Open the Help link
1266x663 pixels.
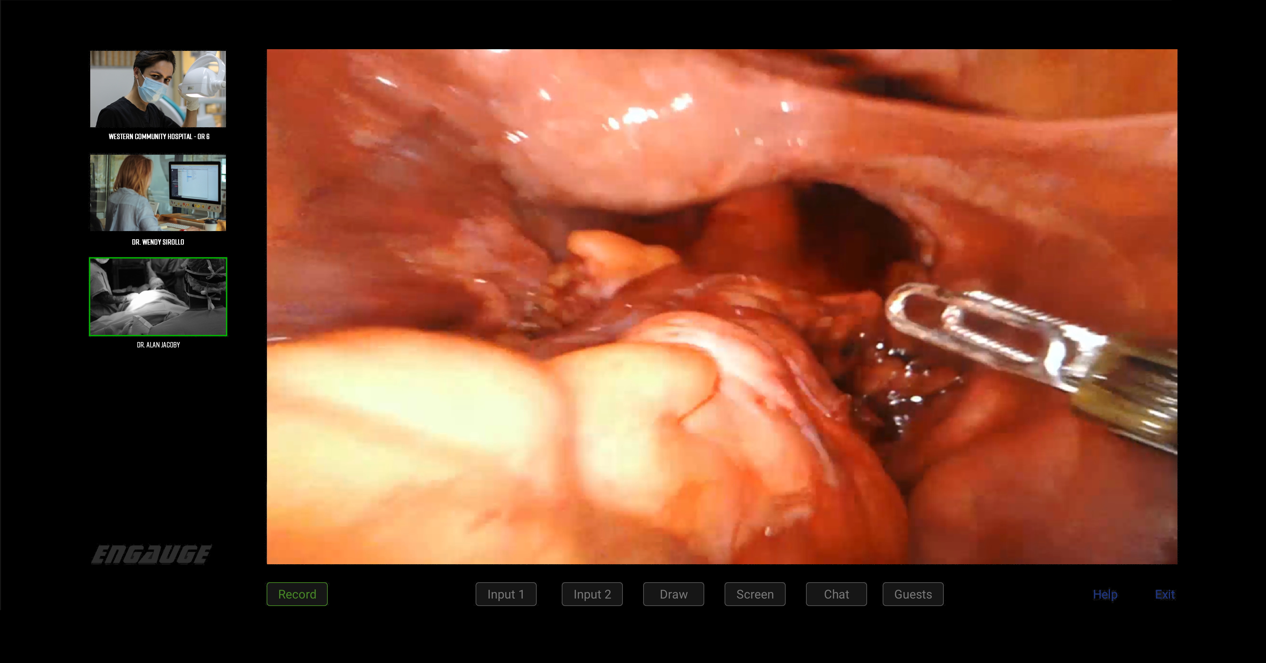pyautogui.click(x=1105, y=594)
